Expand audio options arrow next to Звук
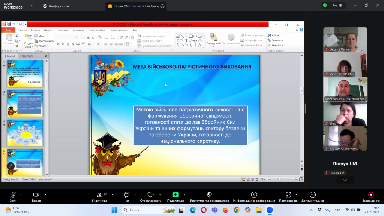 (21, 195)
